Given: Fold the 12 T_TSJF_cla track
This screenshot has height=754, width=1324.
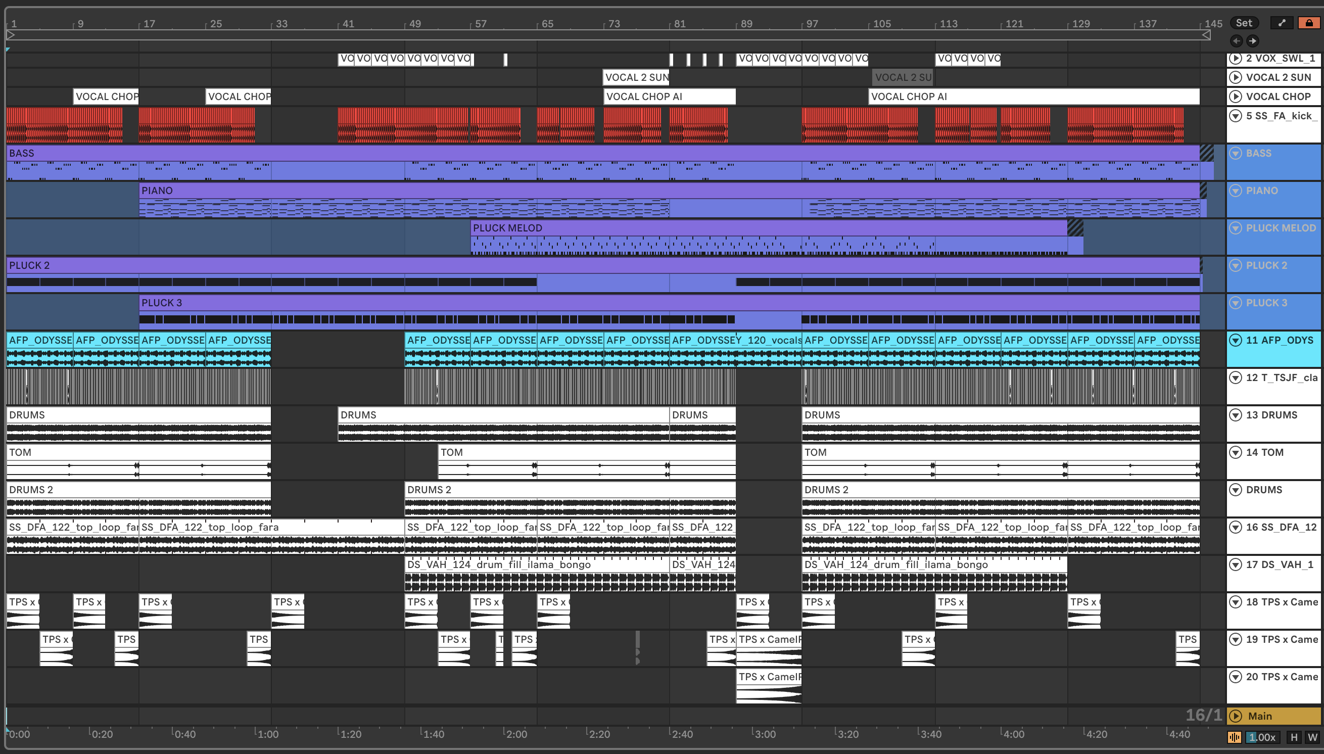Looking at the screenshot, I should 1236,378.
